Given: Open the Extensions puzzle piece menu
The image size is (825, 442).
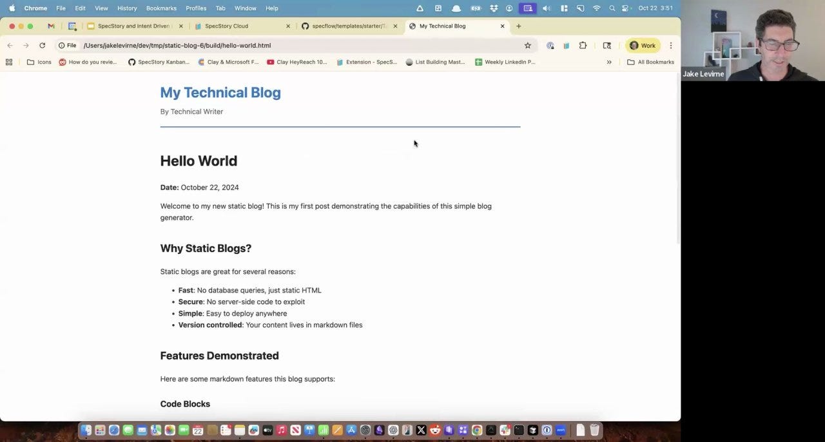Looking at the screenshot, I should tap(583, 45).
